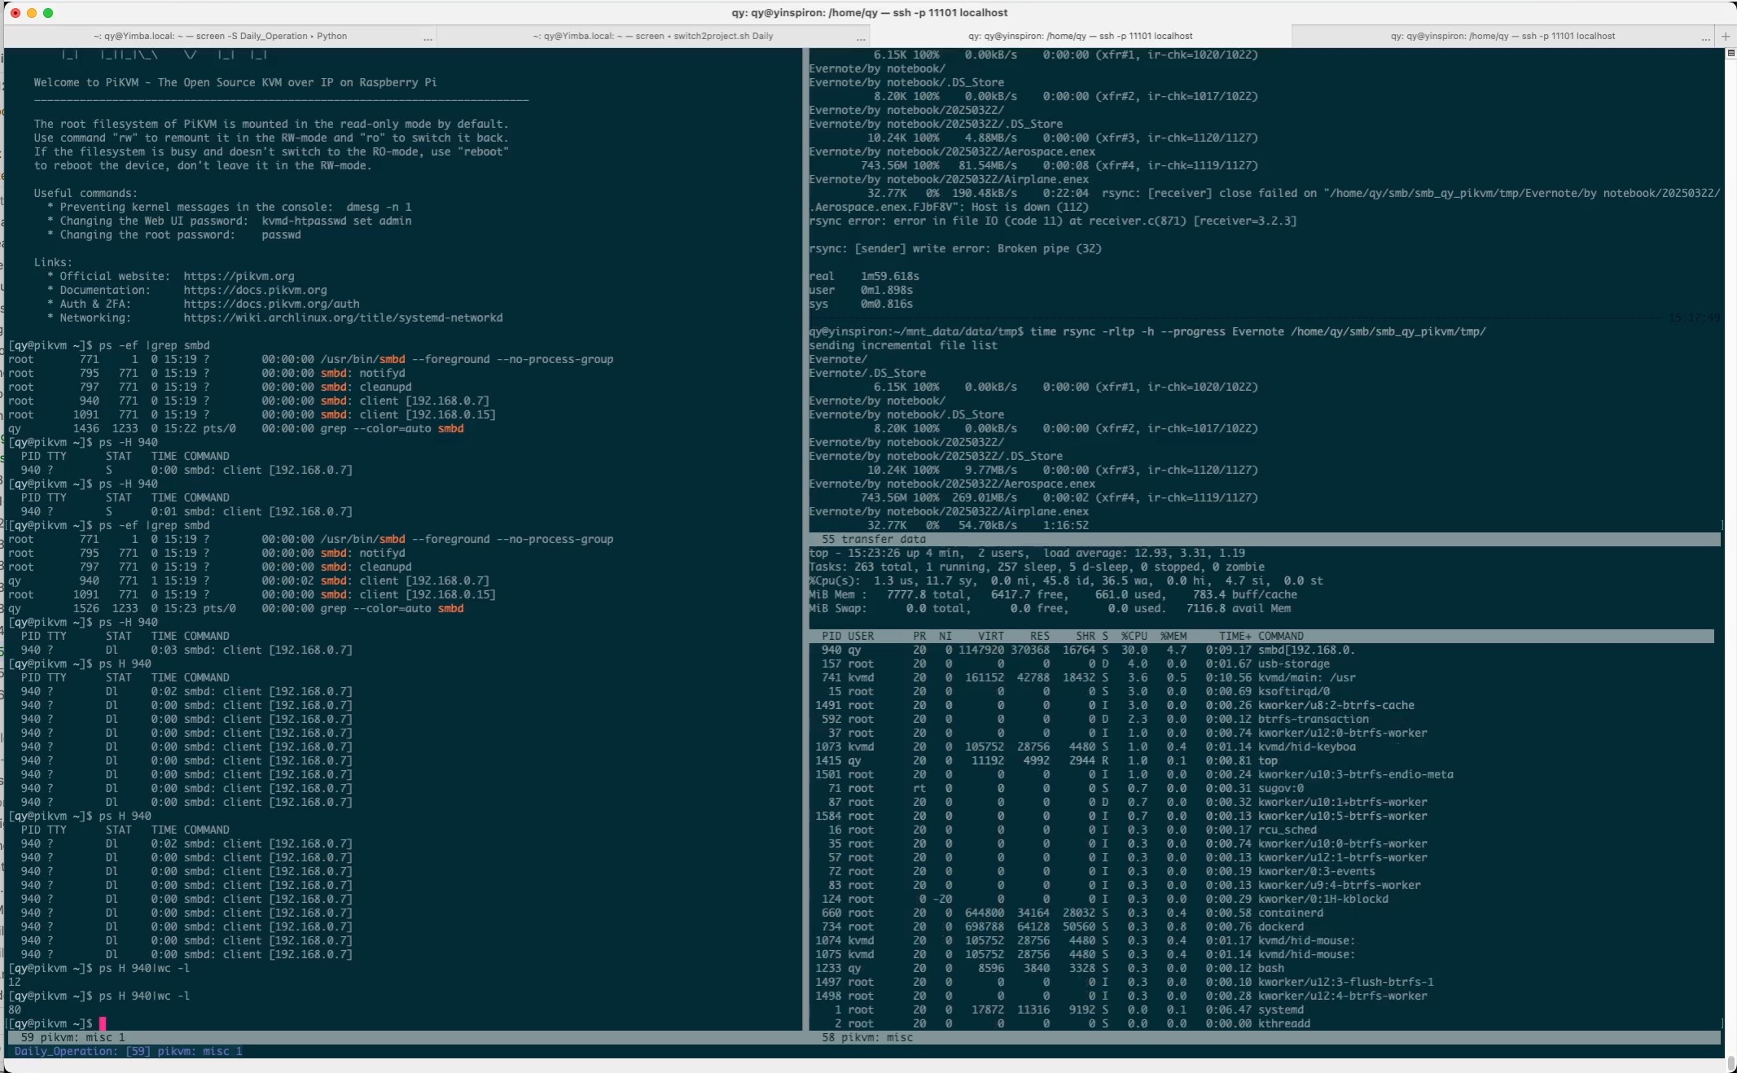Viewport: 1737px width, 1073px height.
Task: Open the https://docs.pikvm.org/auth link
Action: click(271, 304)
